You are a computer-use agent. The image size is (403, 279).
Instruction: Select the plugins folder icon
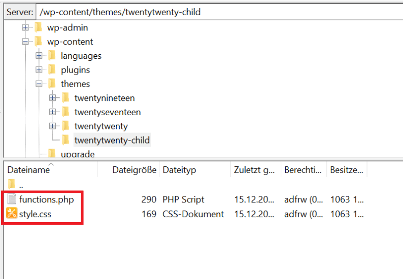pos(52,69)
